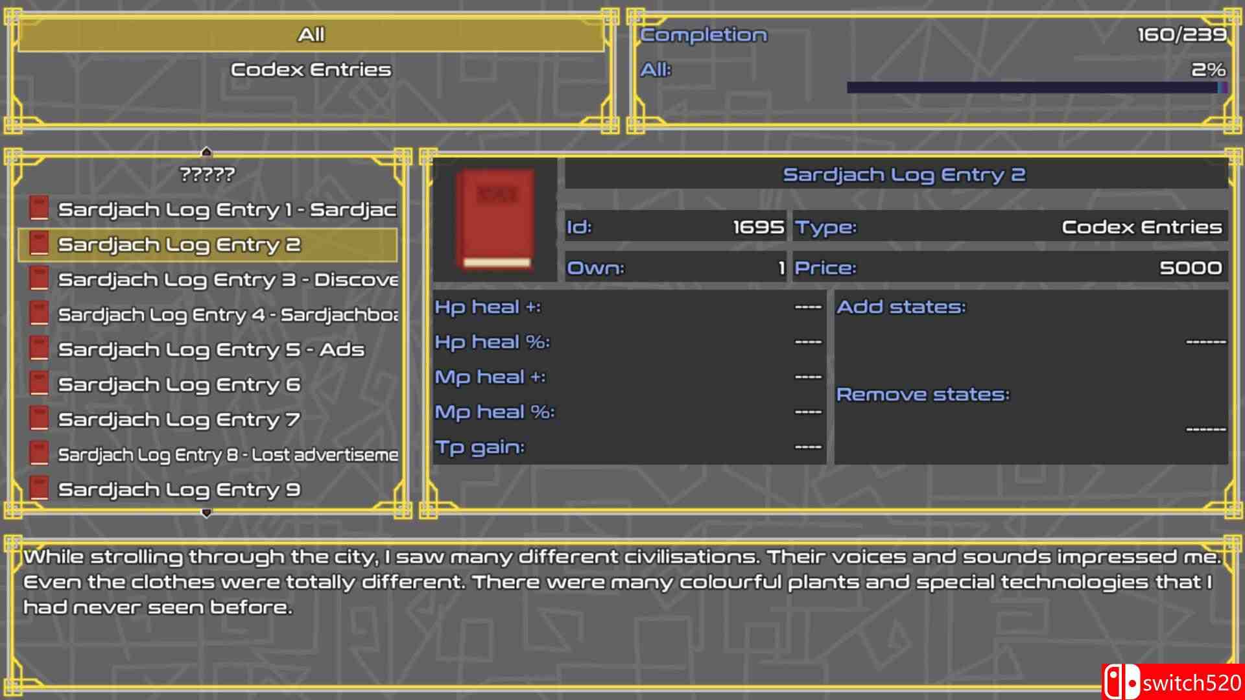Open Sardjach Log Entry 8 Lost advertisement
Screen dimensions: 1245x700
point(227,455)
